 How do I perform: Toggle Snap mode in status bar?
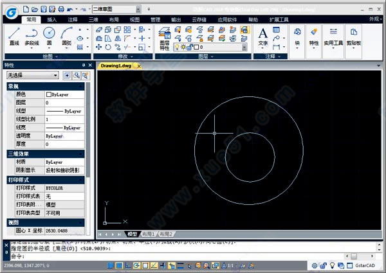pyautogui.click(x=111, y=265)
